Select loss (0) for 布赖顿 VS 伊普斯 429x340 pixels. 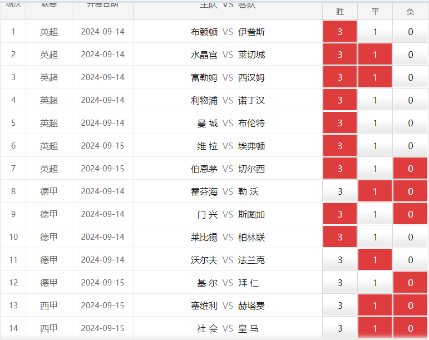pos(411,32)
